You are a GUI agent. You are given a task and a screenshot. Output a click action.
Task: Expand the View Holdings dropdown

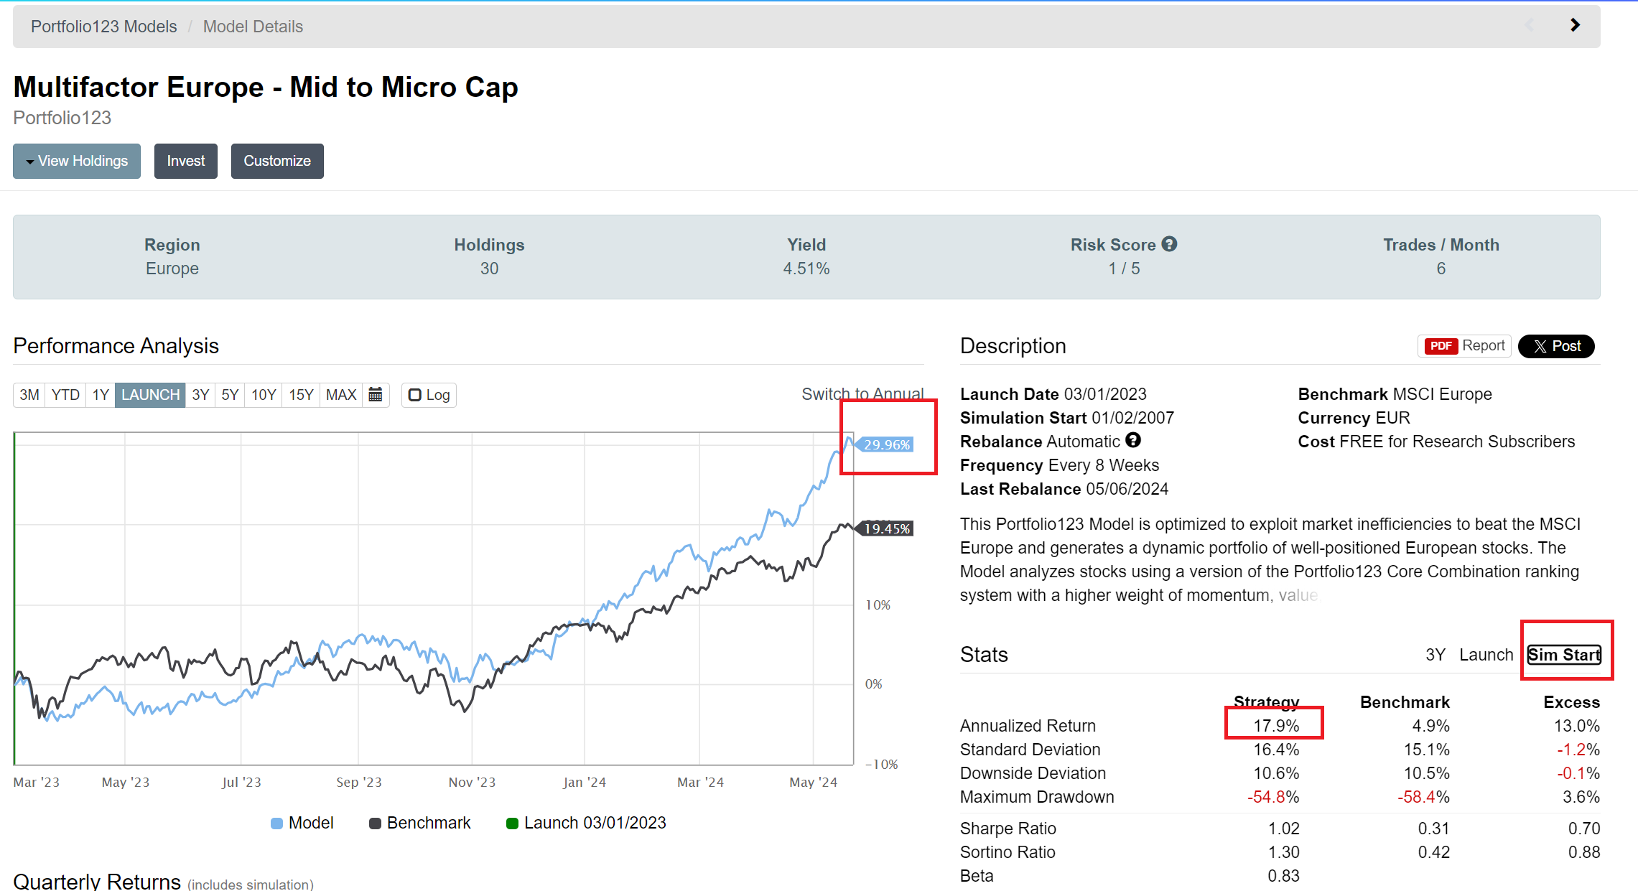point(77,161)
